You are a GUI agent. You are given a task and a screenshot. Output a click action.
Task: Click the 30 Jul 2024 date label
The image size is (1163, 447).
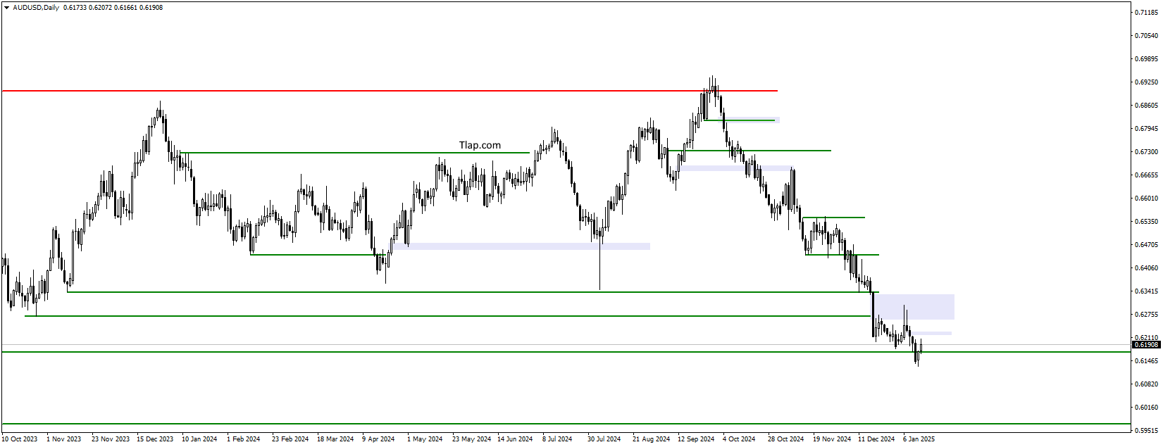click(x=604, y=439)
